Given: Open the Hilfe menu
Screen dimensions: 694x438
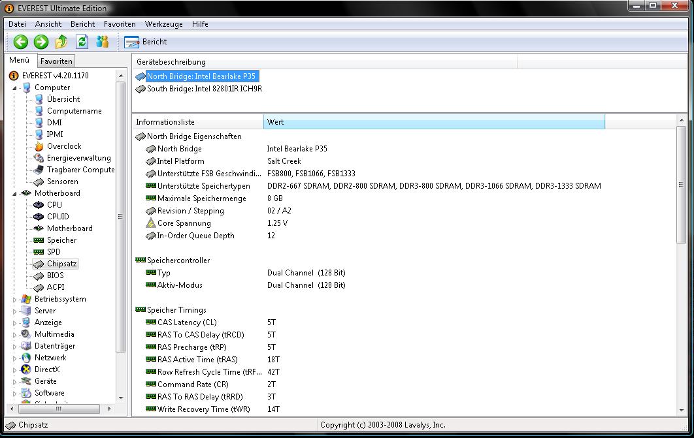Looking at the screenshot, I should coord(200,24).
